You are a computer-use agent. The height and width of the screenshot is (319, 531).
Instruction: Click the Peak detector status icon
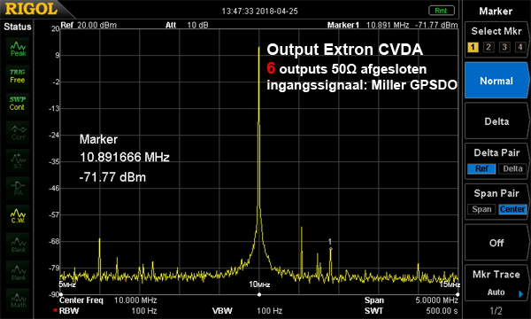pyautogui.click(x=18, y=49)
